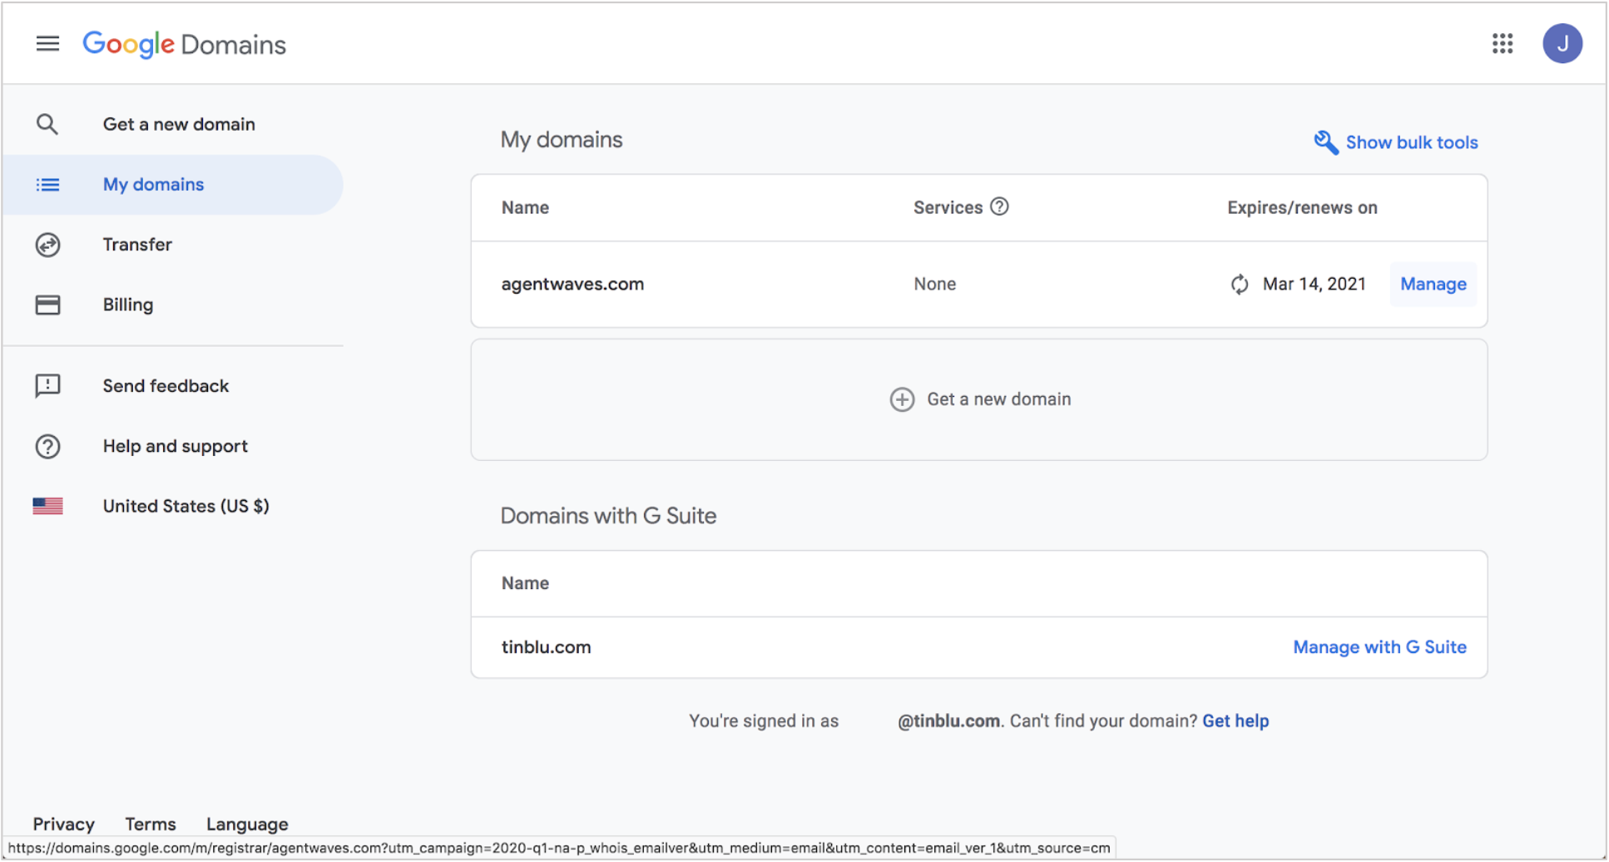This screenshot has height=862, width=1609.
Task: Open the Send feedback speech bubble icon
Action: coord(47,385)
